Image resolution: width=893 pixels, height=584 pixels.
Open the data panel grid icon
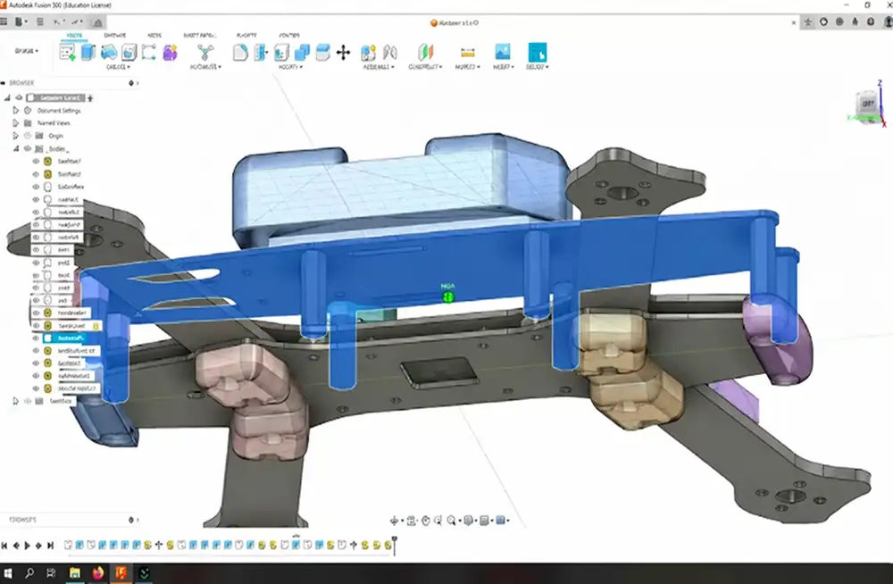point(4,21)
